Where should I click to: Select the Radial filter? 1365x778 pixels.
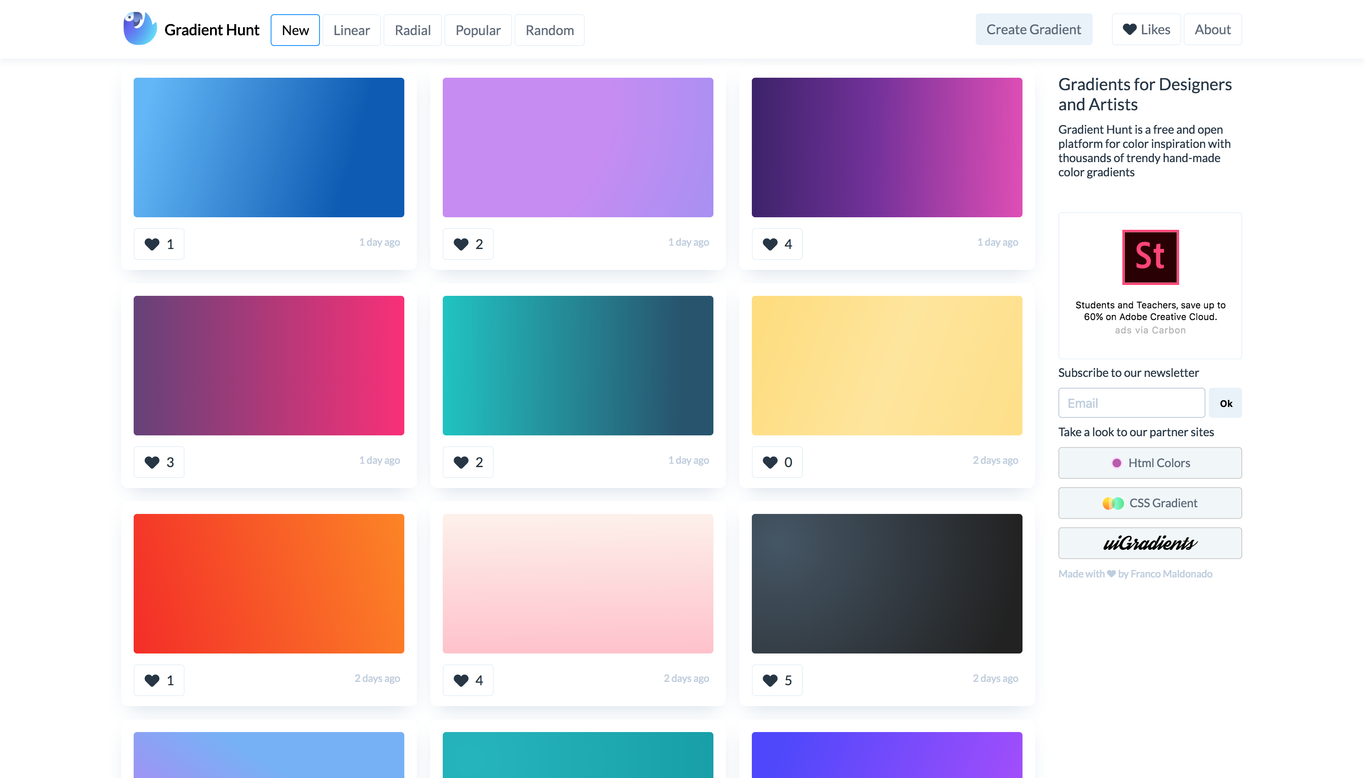[x=412, y=30]
